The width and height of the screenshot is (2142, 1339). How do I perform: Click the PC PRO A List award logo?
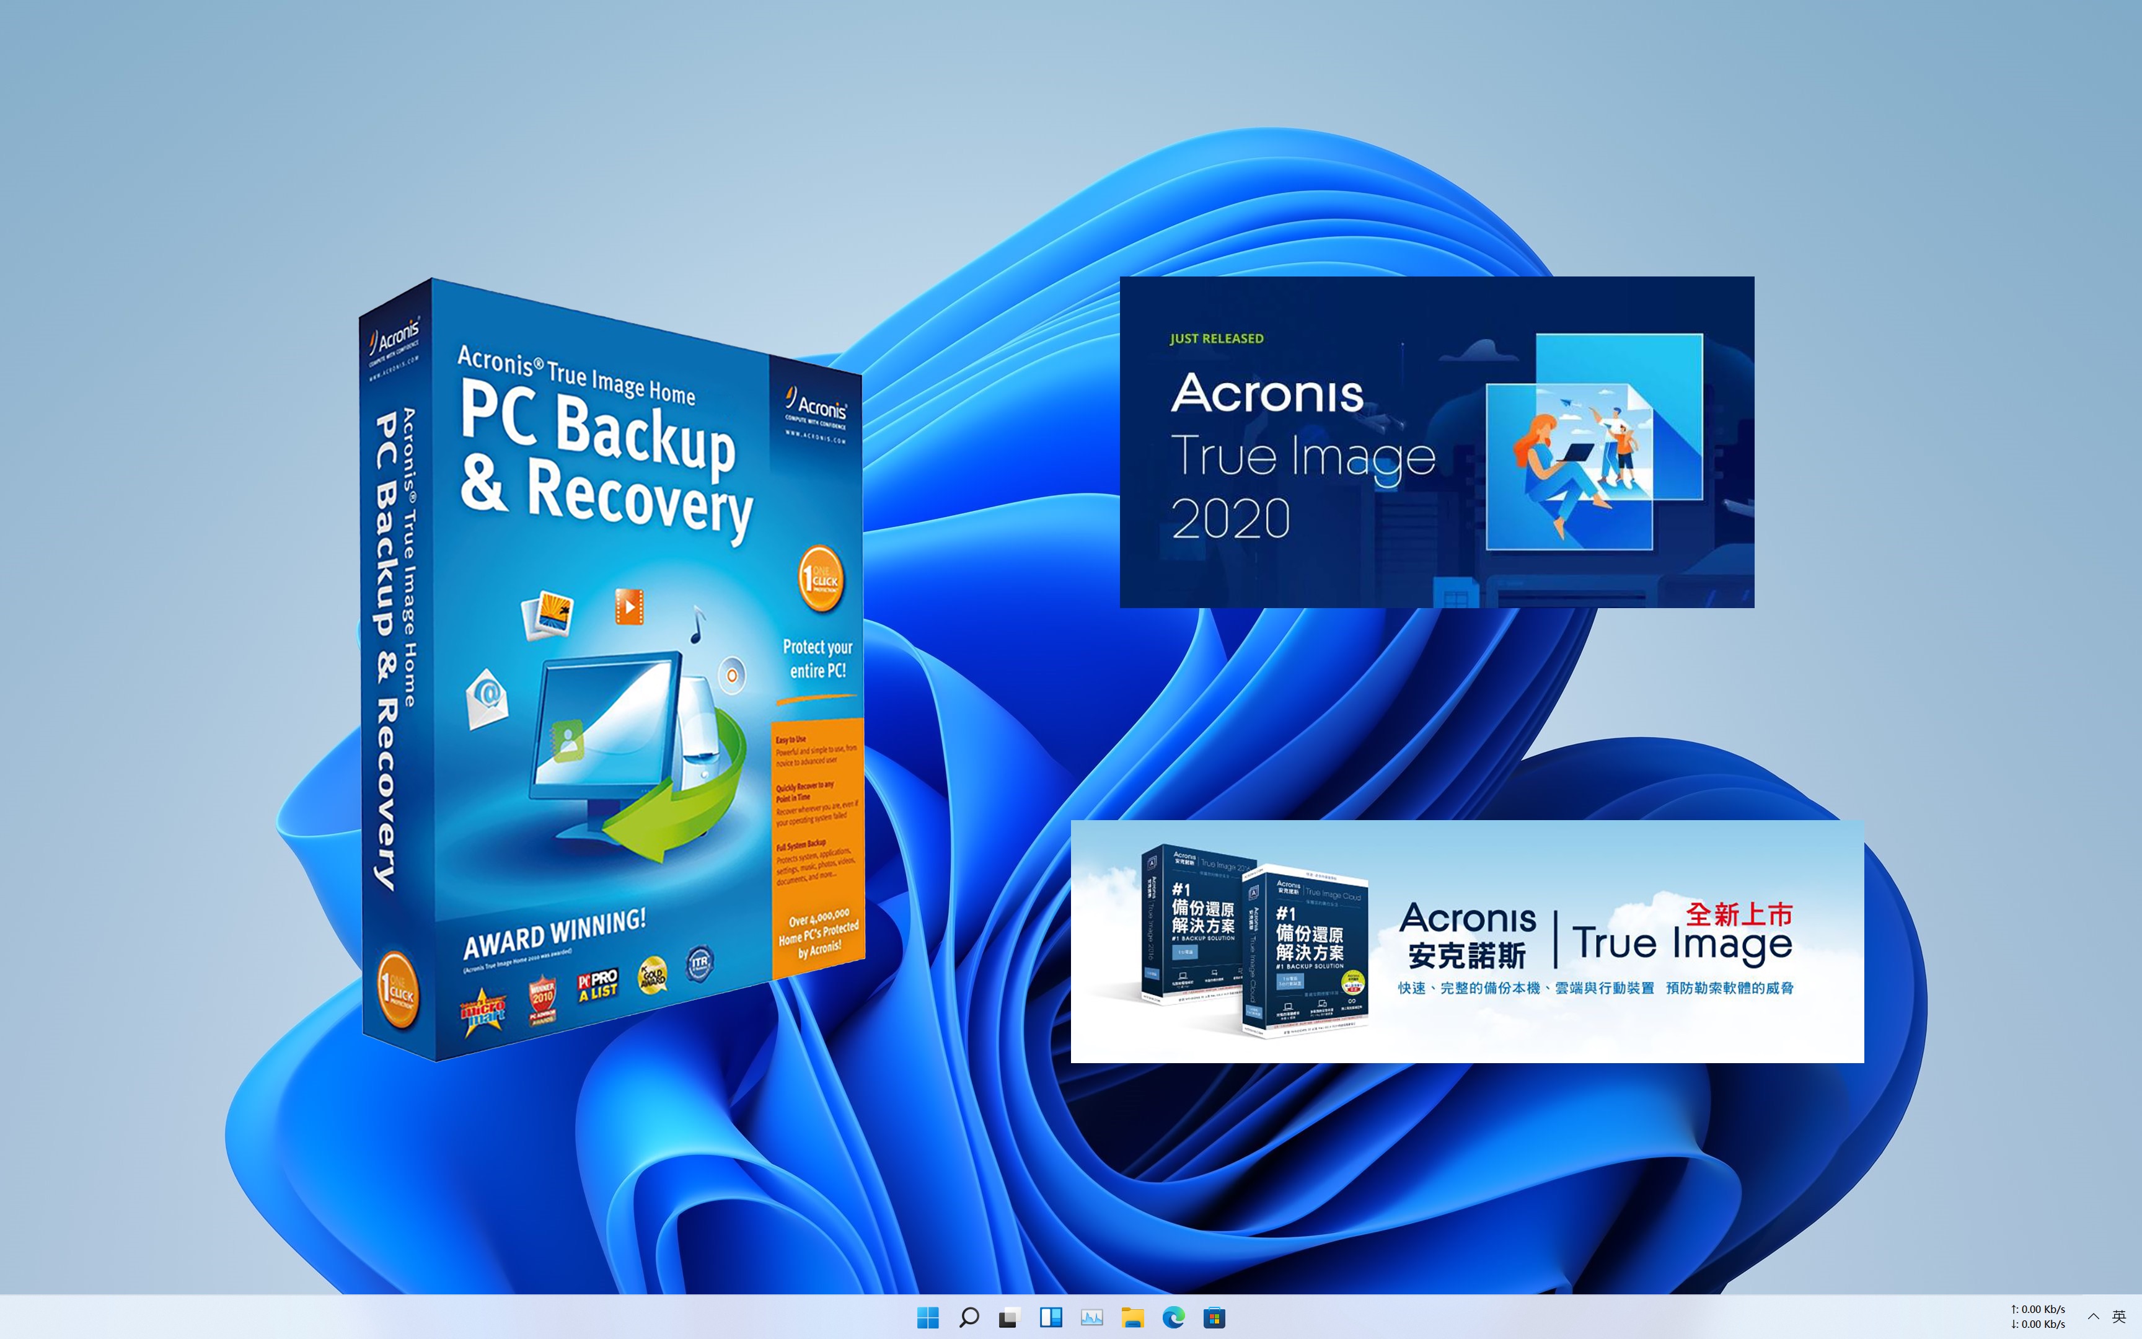597,984
